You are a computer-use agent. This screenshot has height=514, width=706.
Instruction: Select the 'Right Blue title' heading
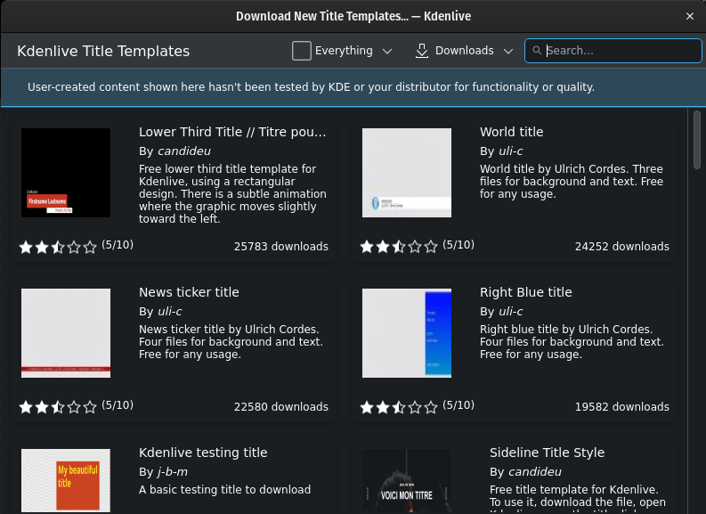526,292
